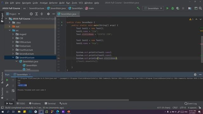Open the Problems tool window
Screen dimensions: 203x114
[35, 104]
